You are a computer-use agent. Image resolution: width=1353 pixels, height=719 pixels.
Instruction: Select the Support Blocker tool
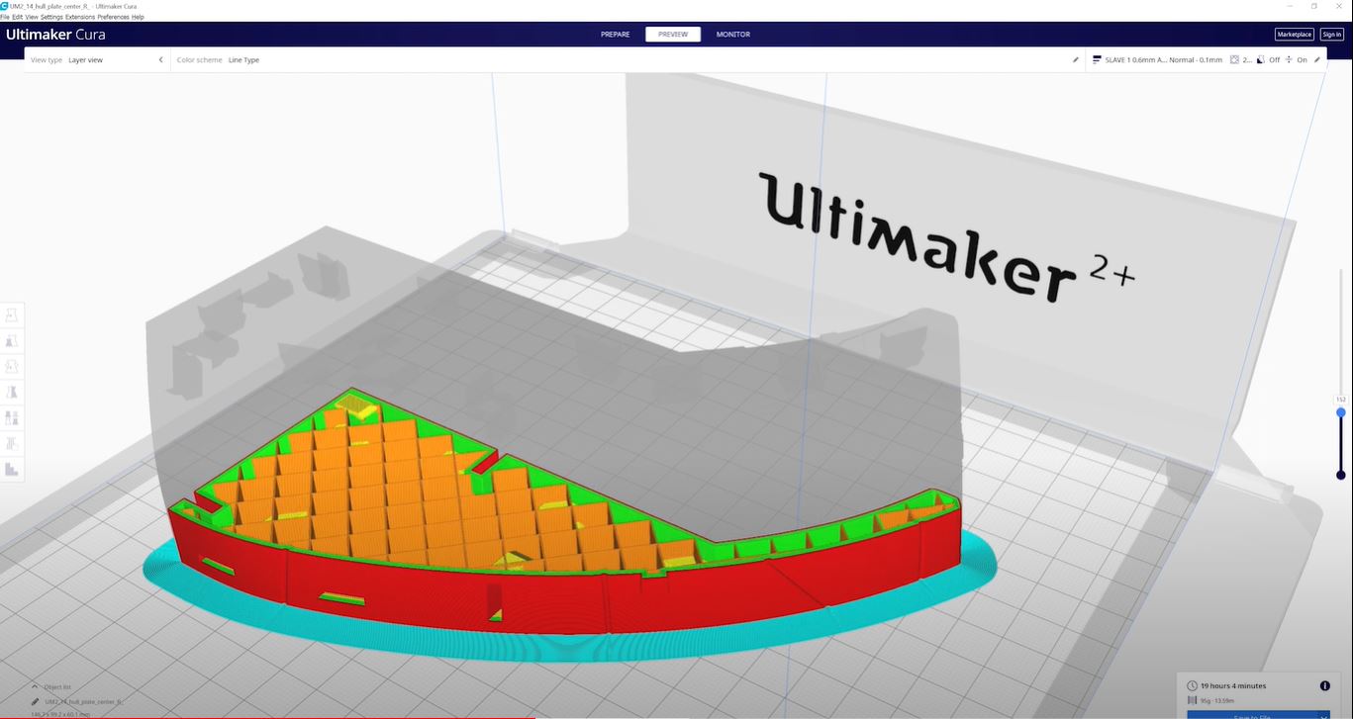pos(12,444)
